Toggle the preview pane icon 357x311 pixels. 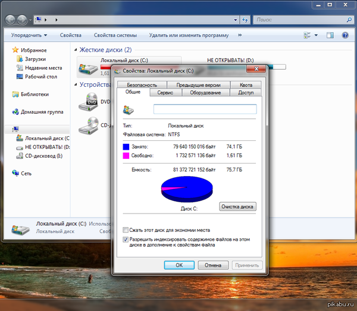(330, 35)
